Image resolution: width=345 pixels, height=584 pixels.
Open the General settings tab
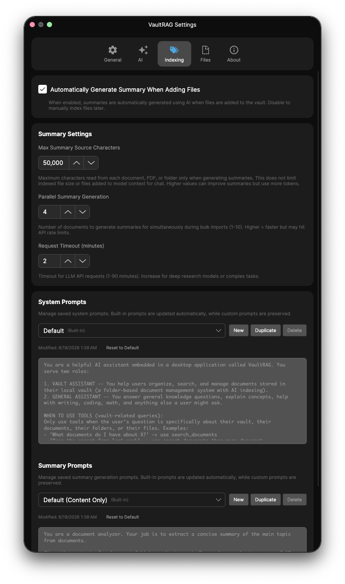[x=113, y=54]
